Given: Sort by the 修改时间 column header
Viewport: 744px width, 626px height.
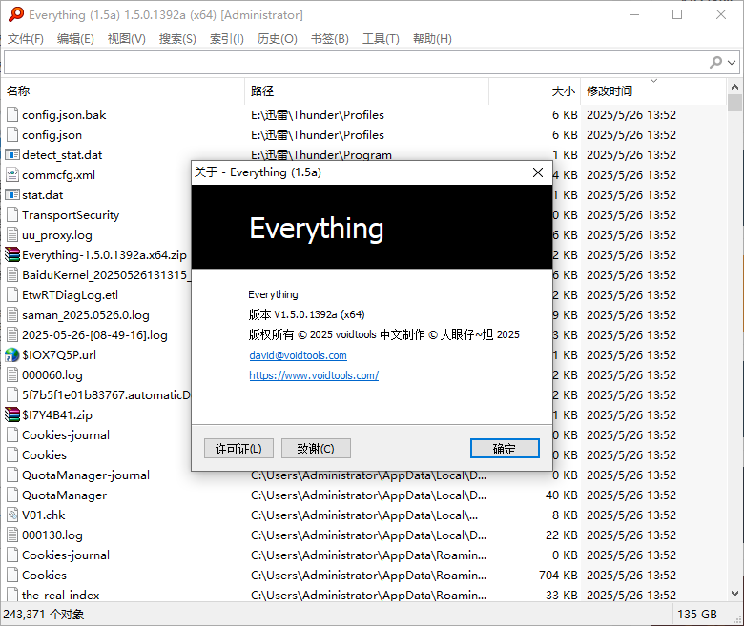Looking at the screenshot, I should (x=610, y=91).
